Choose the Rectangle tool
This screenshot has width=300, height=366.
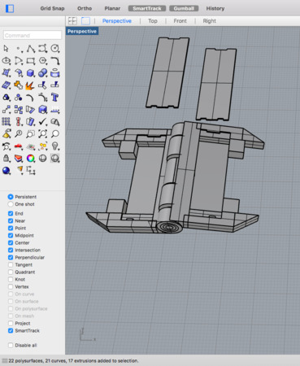coord(31,61)
